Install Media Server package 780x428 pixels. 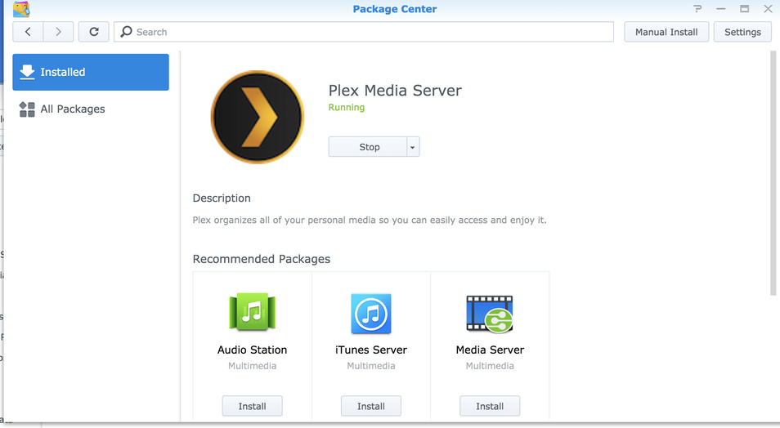[490, 406]
